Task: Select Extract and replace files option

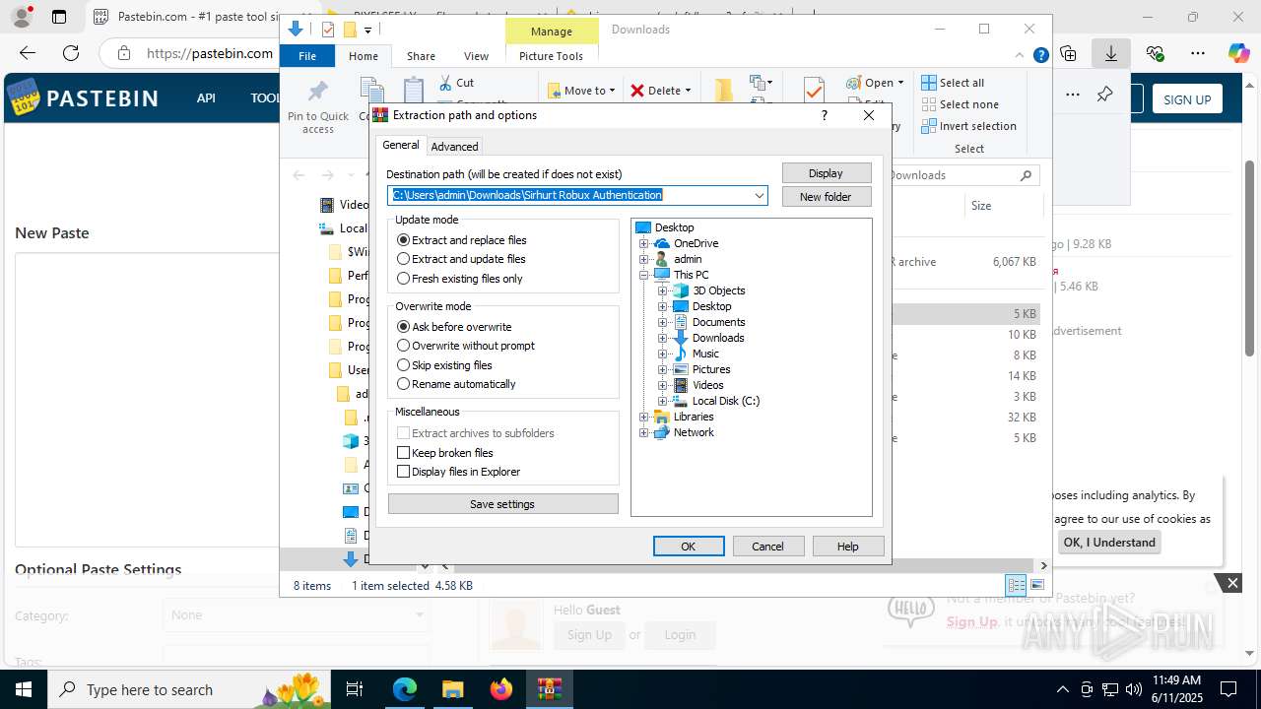Action: tap(462, 240)
